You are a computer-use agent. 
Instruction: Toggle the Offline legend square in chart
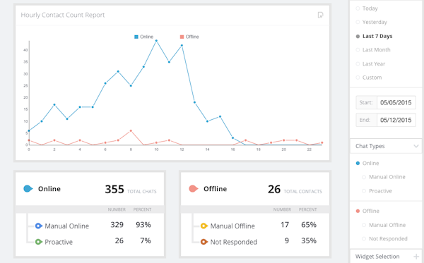[182, 37]
